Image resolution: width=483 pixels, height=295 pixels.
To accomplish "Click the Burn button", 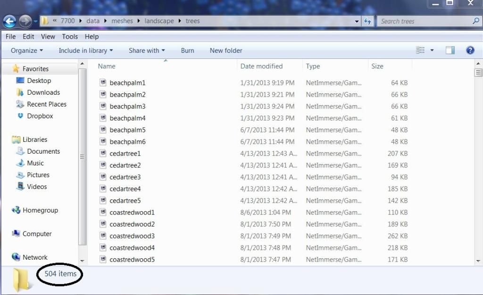I will pyautogui.click(x=187, y=50).
